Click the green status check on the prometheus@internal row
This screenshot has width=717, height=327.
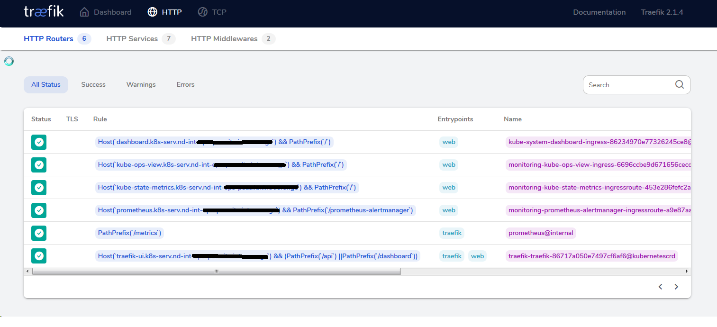[x=39, y=233]
